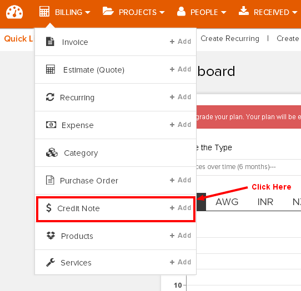Click the Services wrench icon
The height and width of the screenshot is (291, 301).
[51, 263]
